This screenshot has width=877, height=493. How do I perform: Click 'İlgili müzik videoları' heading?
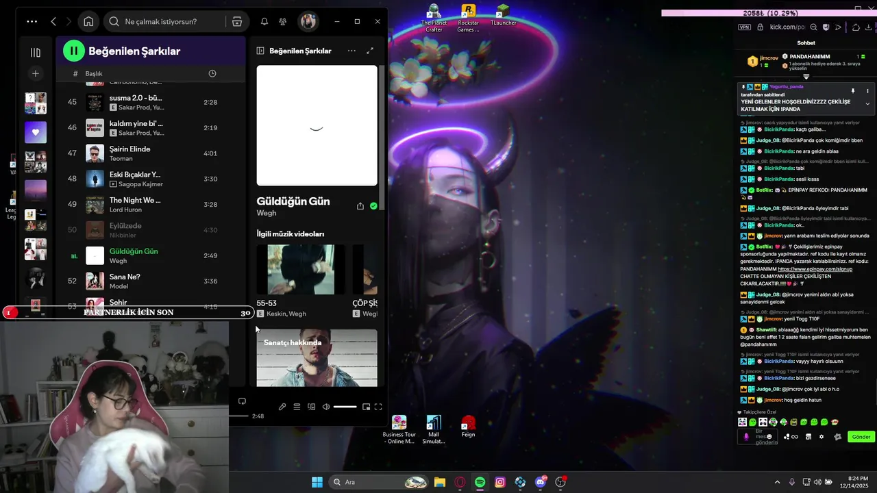(291, 233)
